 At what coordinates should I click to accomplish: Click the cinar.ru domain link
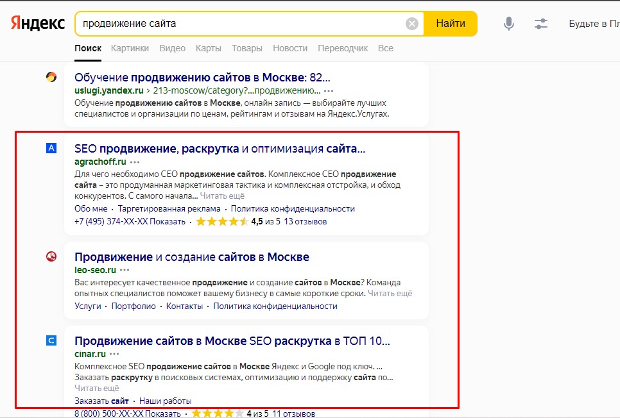(x=90, y=354)
